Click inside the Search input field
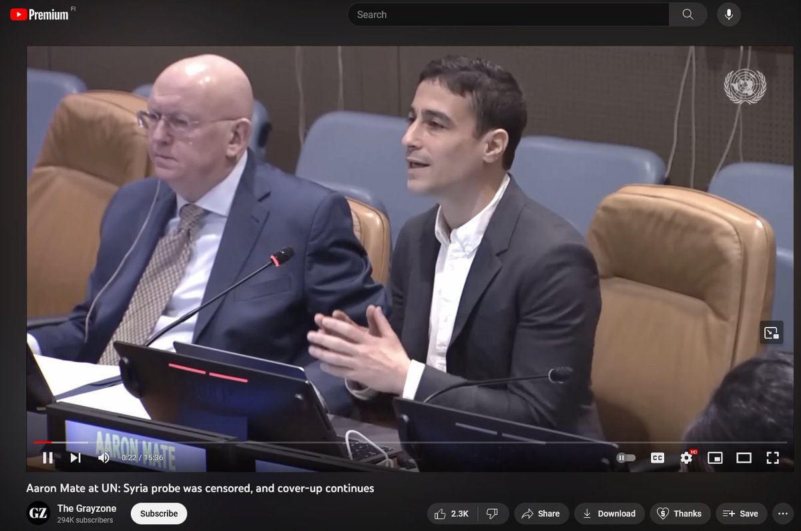Image resolution: width=801 pixels, height=531 pixels. click(x=509, y=15)
